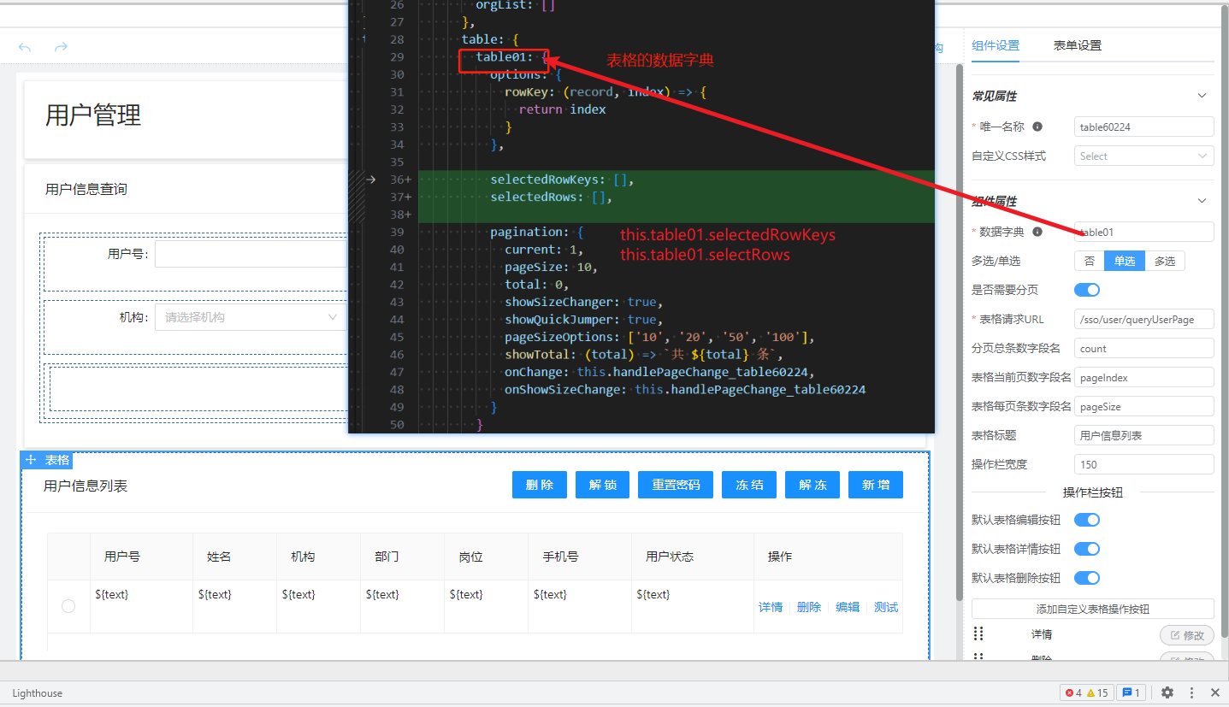Click the 重置密码 button
The image size is (1229, 707).
point(676,485)
